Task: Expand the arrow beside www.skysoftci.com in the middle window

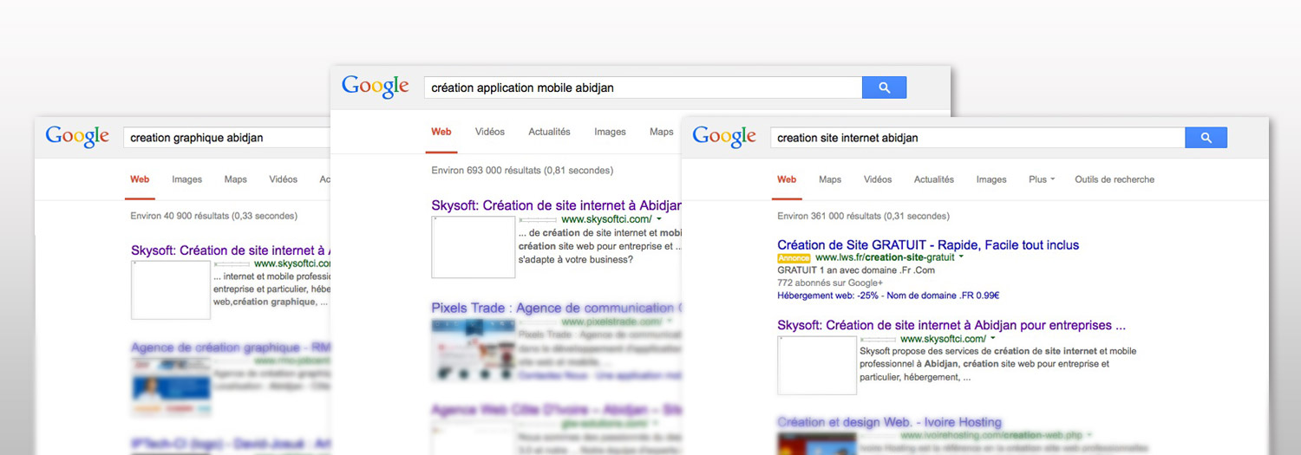Action: tap(659, 219)
